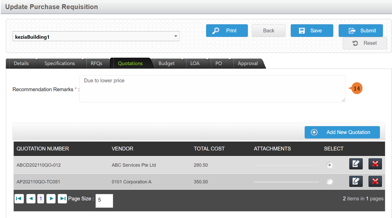Viewport: 392px width, 218px height.
Task: Click page number 1
Action: pos(41,199)
